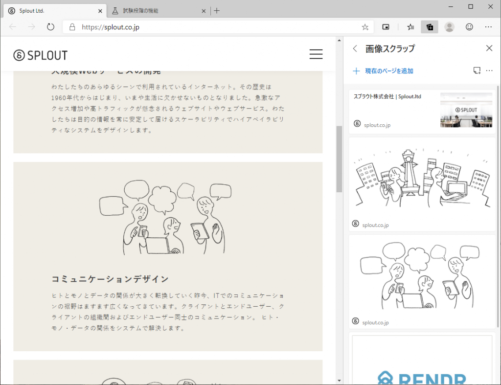This screenshot has width=501, height=385.
Task: Open the SPLOUT hamburger menu
Action: click(x=316, y=54)
